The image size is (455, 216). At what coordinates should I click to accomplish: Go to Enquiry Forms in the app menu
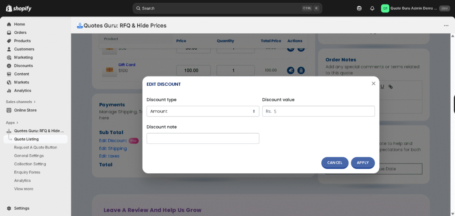click(x=27, y=172)
